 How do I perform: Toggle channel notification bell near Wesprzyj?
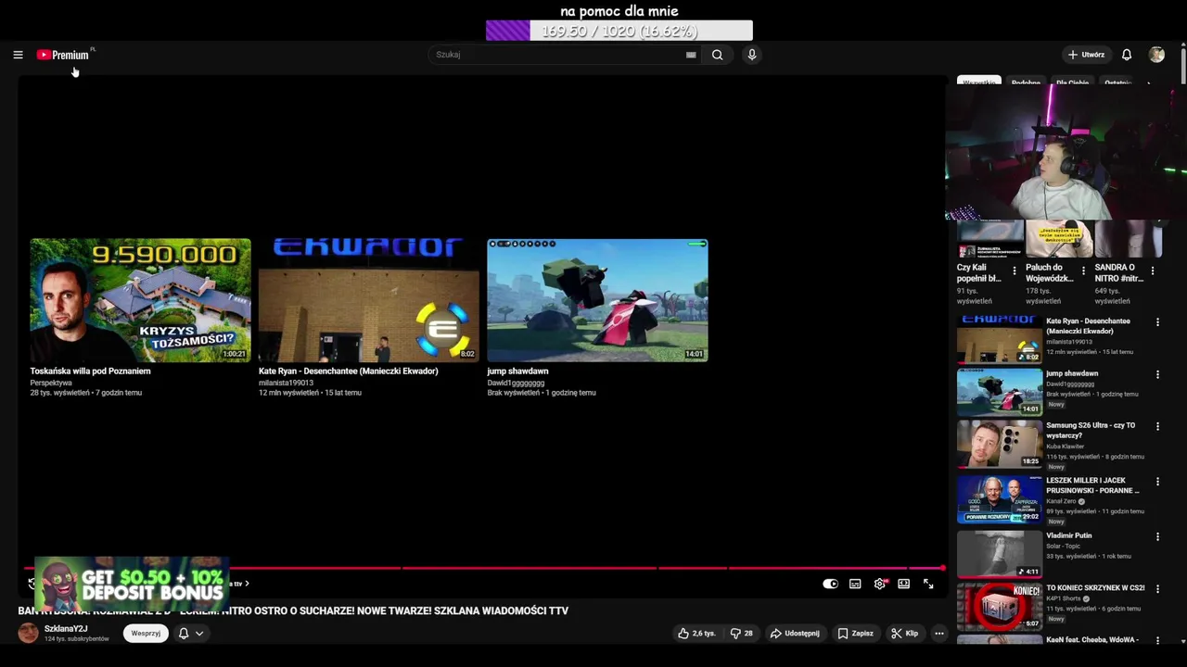tap(184, 634)
